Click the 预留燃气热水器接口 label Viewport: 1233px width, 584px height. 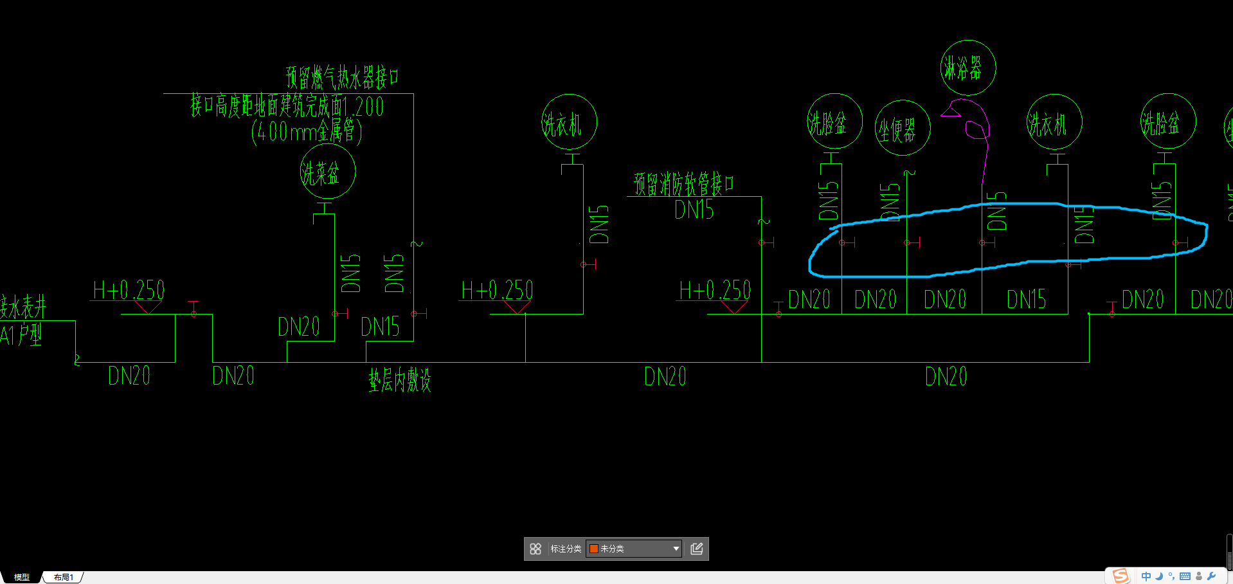pyautogui.click(x=342, y=78)
